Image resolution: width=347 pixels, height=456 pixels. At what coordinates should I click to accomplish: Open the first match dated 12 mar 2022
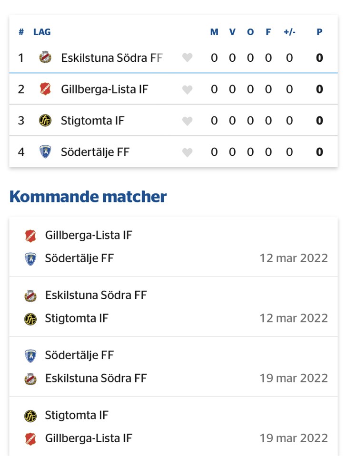173,247
